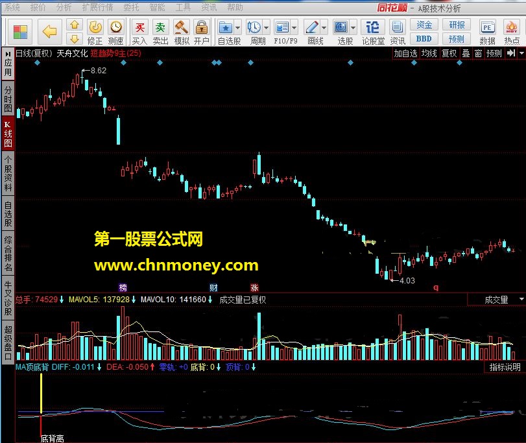The height and width of the screenshot is (443, 526).
Task: Click the yellow down arrow icon
Action: click(x=75, y=39)
